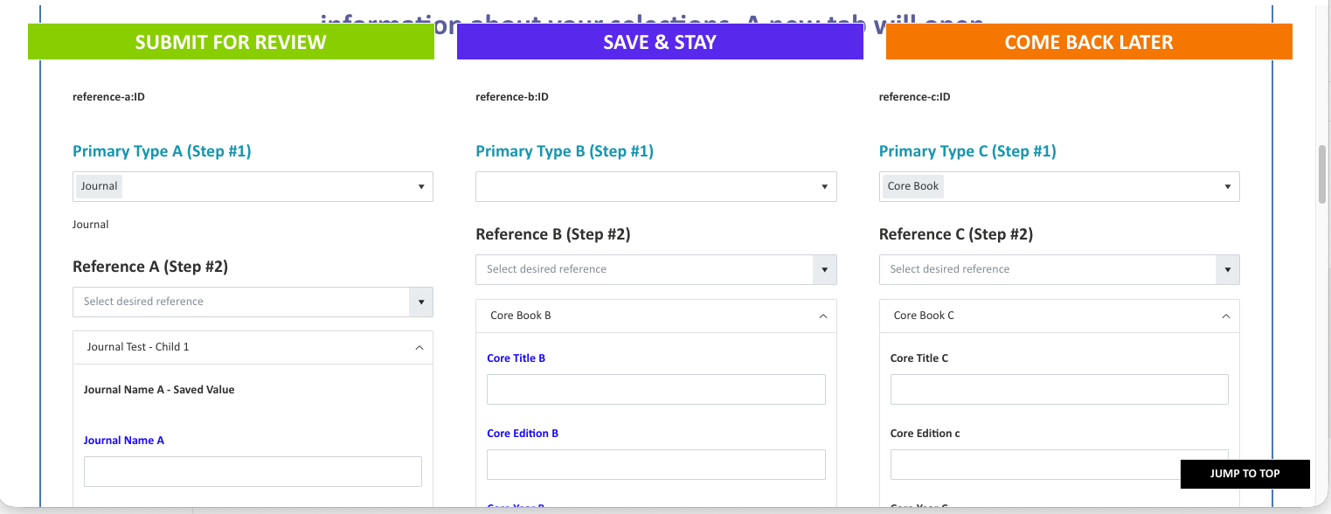This screenshot has height=514, width=1331.
Task: Click the Journal Name A text field
Action: pos(253,471)
